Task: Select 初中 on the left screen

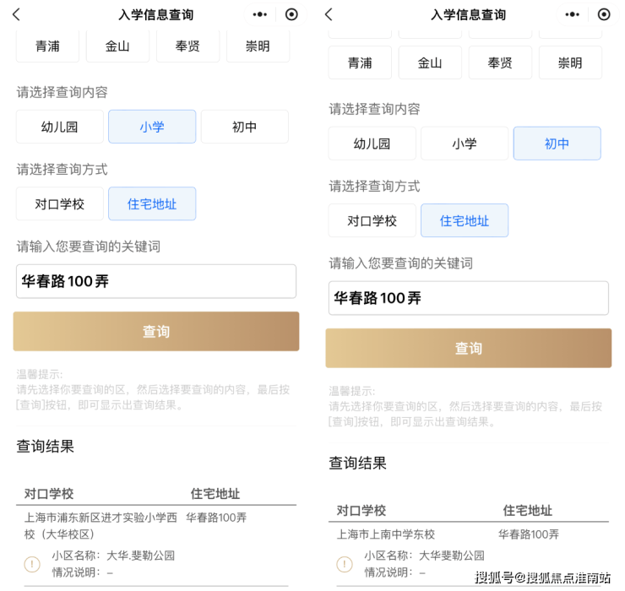Action: tap(245, 127)
